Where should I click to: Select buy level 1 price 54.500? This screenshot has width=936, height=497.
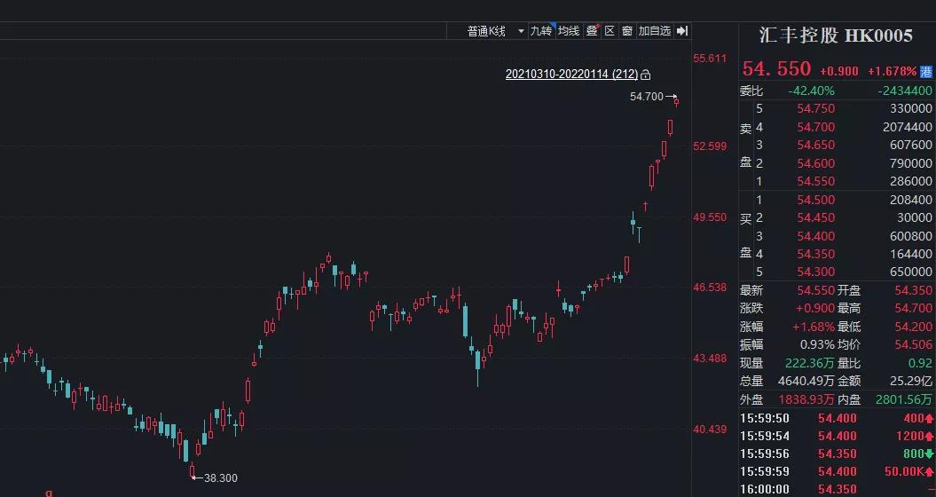click(815, 200)
